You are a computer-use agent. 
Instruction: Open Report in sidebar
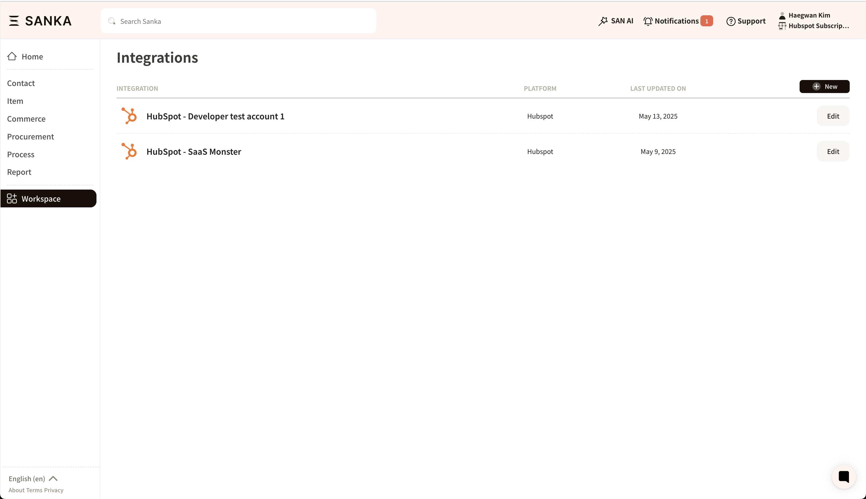tap(19, 172)
